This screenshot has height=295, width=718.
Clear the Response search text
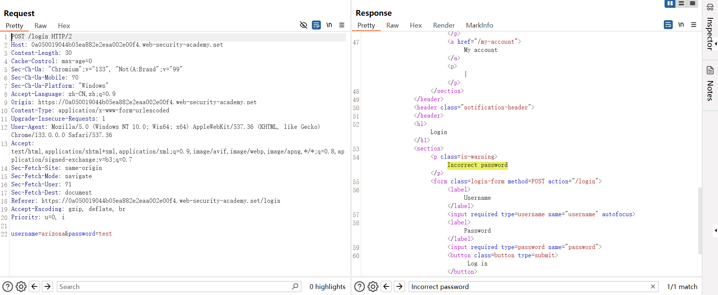coord(653,286)
